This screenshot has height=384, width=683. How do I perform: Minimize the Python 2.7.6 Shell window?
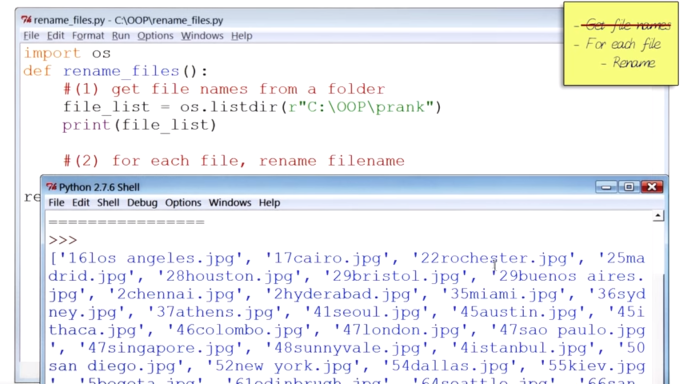[x=606, y=187]
